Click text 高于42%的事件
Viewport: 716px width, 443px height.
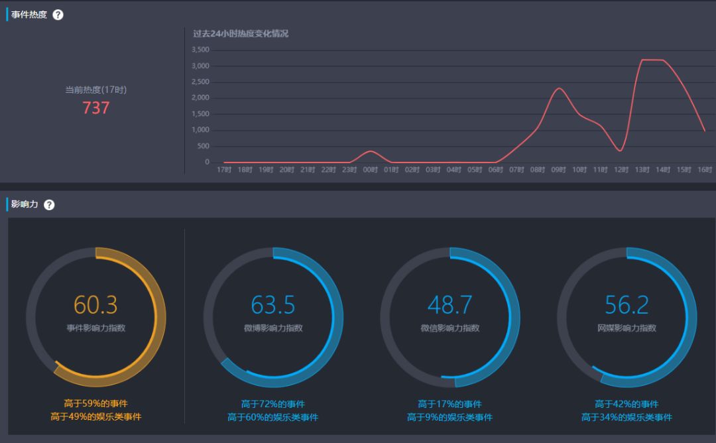click(x=626, y=404)
